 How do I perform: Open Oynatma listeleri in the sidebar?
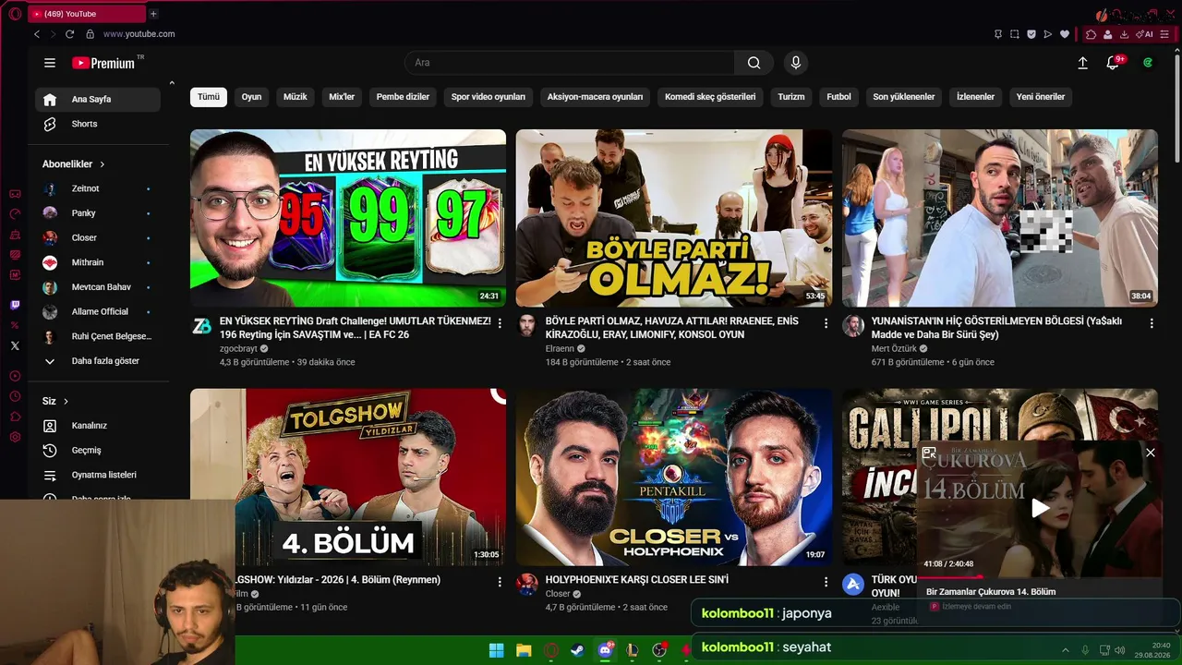pyautogui.click(x=98, y=475)
